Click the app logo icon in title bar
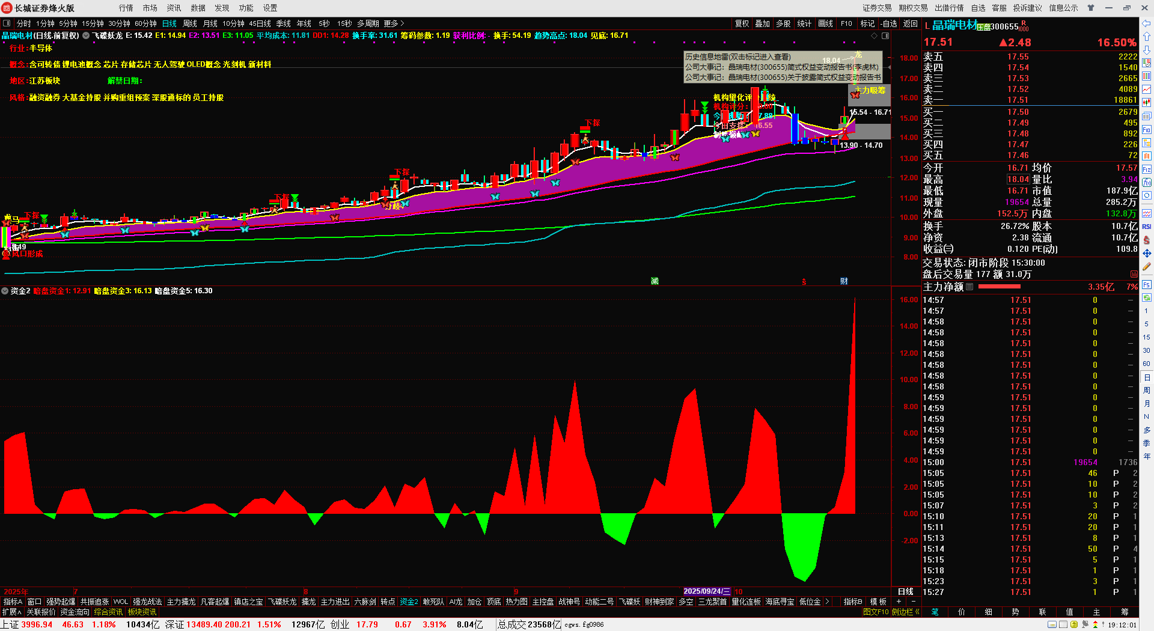 (x=7, y=8)
